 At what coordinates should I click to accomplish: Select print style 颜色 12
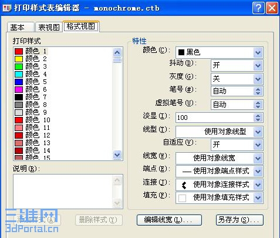pos(38,135)
